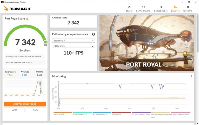Screen dimensions: 199x125
Task: Open the Options settings tab
Action: [188, 9]
